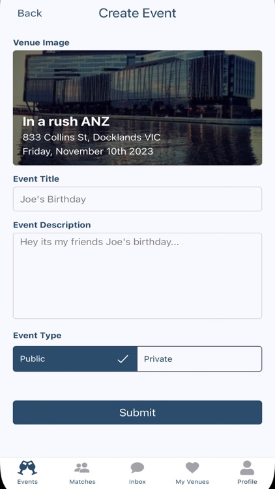
Task: Tap the In a rush ANZ venue name
Action: pos(66,121)
